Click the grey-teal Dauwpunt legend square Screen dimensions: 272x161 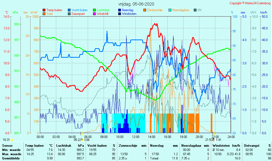click(69, 14)
